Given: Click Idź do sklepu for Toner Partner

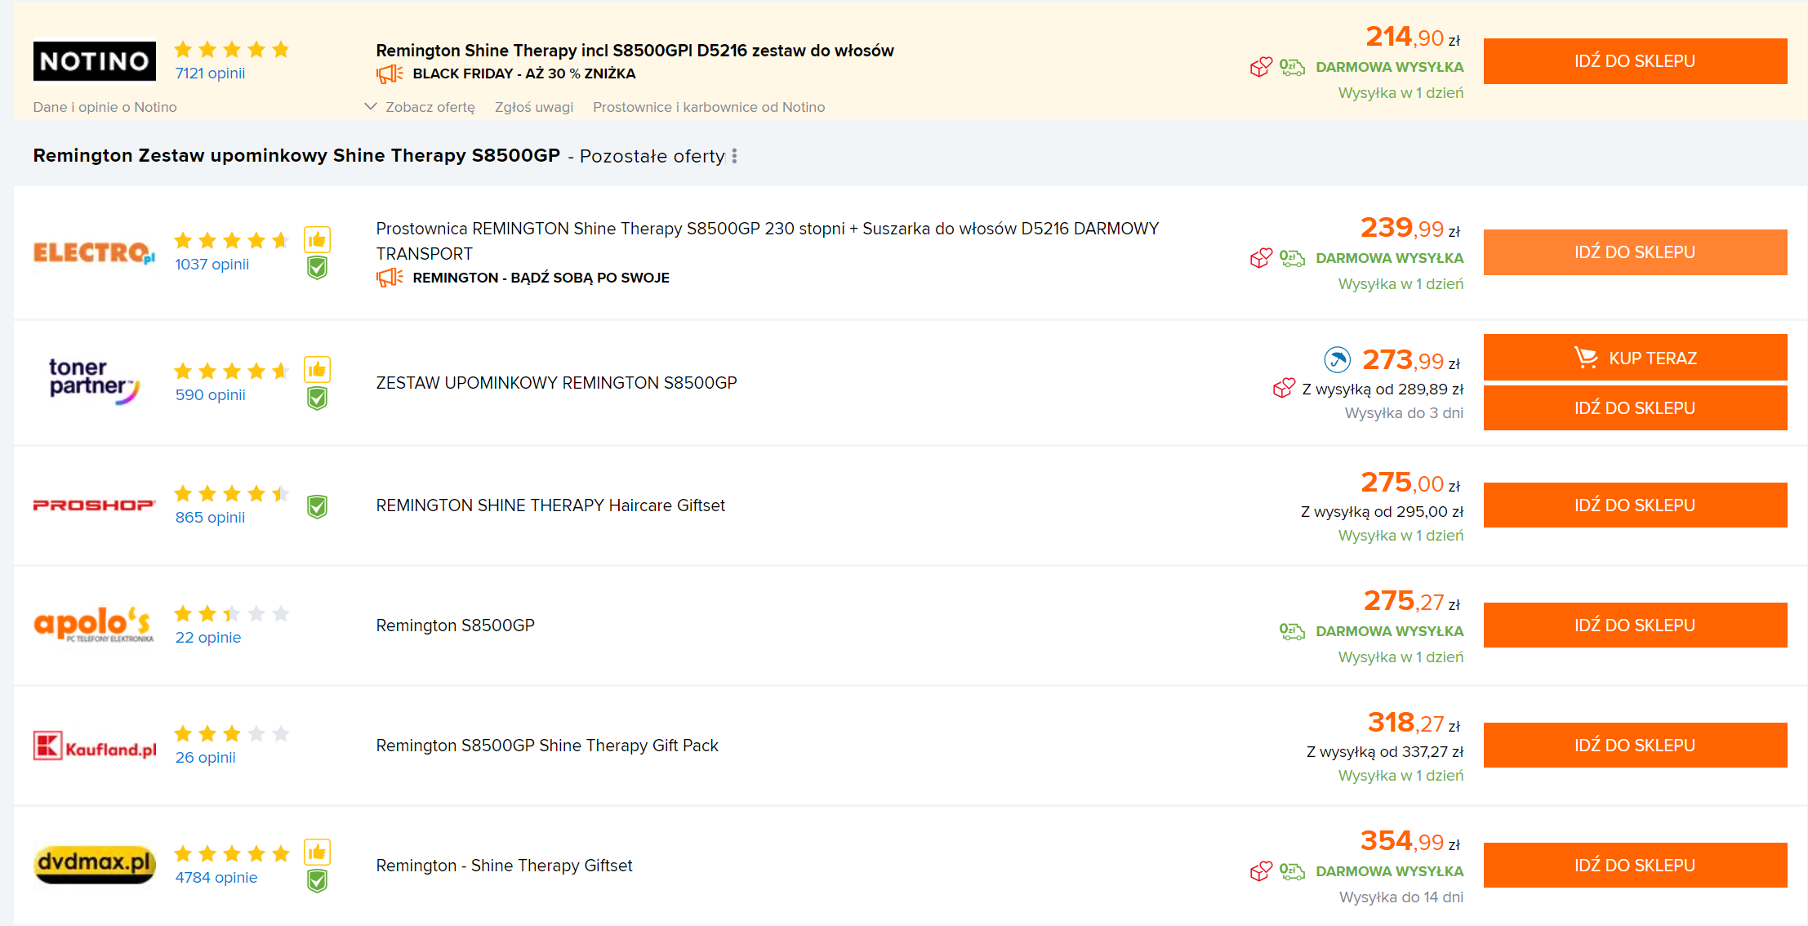Looking at the screenshot, I should tap(1635, 407).
